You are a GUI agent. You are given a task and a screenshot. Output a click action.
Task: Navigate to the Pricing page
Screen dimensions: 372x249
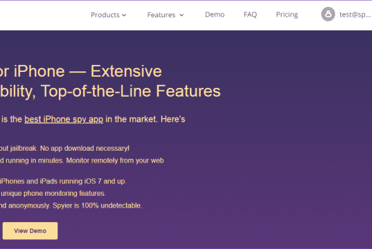[x=287, y=15]
